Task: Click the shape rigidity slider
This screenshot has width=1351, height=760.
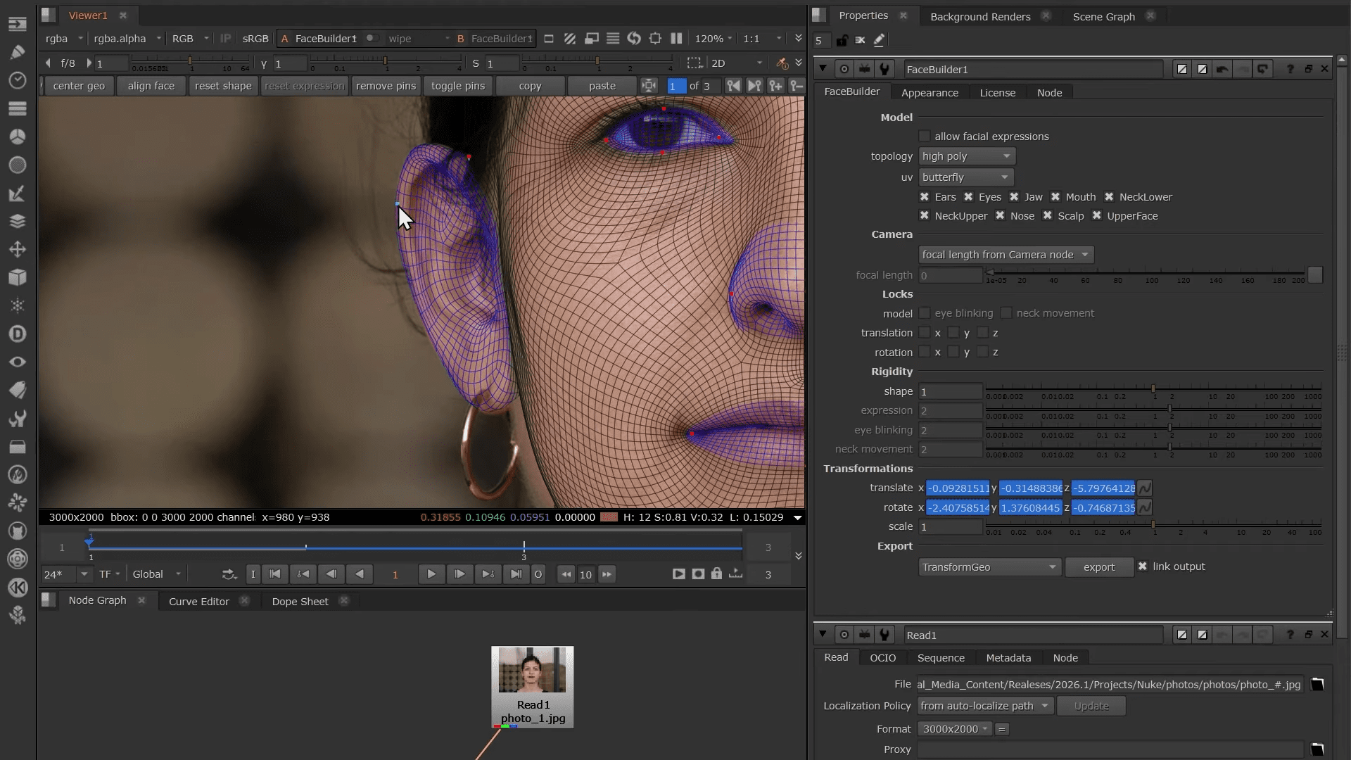Action: (1153, 389)
